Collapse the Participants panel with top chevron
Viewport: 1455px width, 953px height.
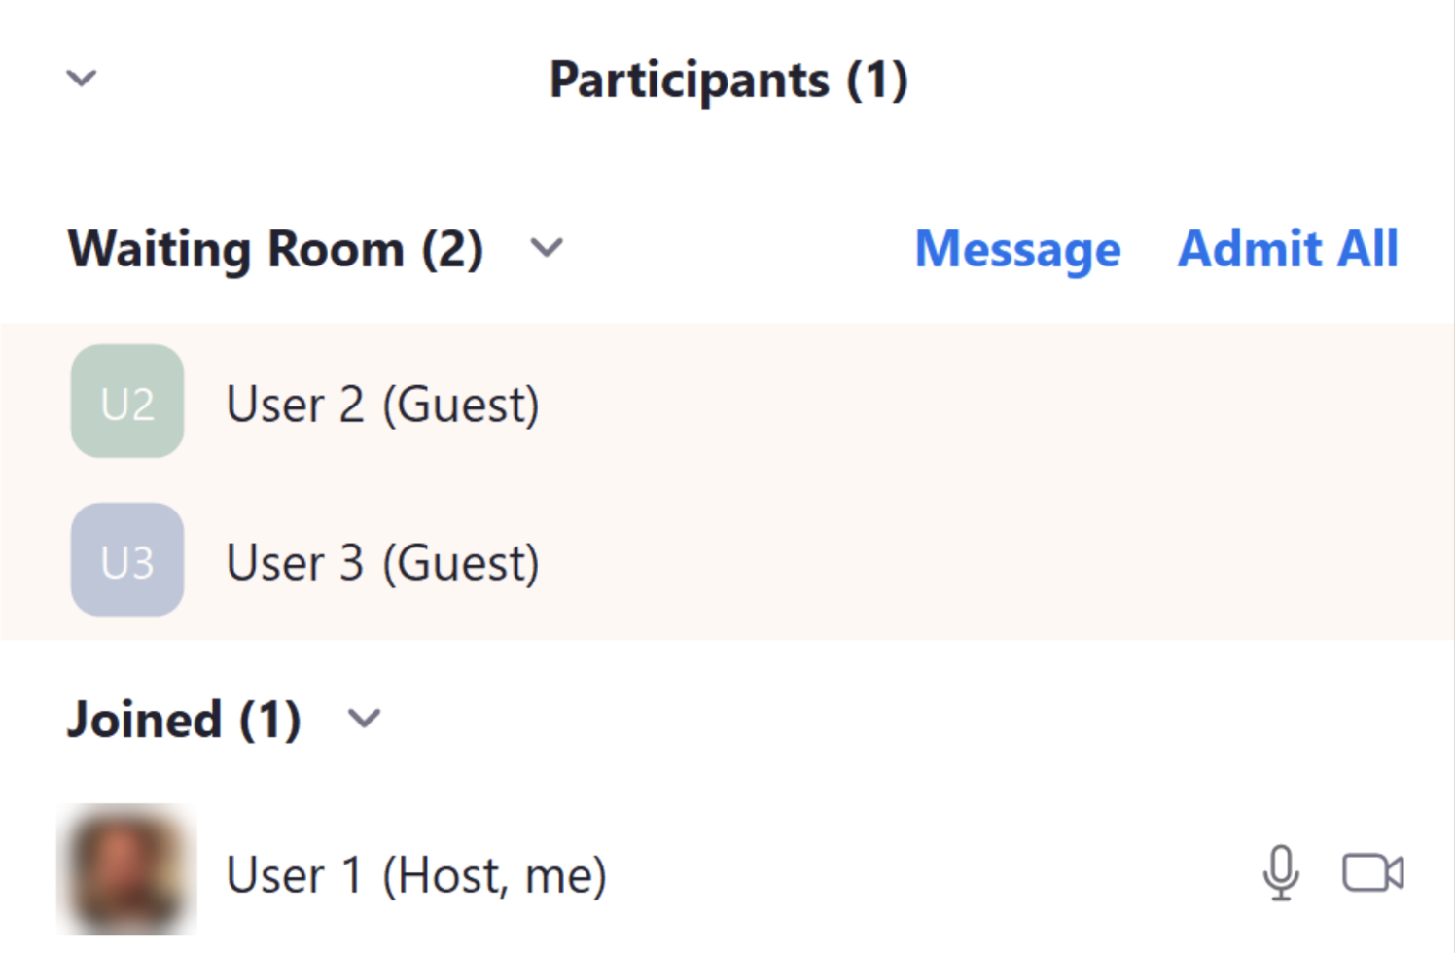coord(82,78)
